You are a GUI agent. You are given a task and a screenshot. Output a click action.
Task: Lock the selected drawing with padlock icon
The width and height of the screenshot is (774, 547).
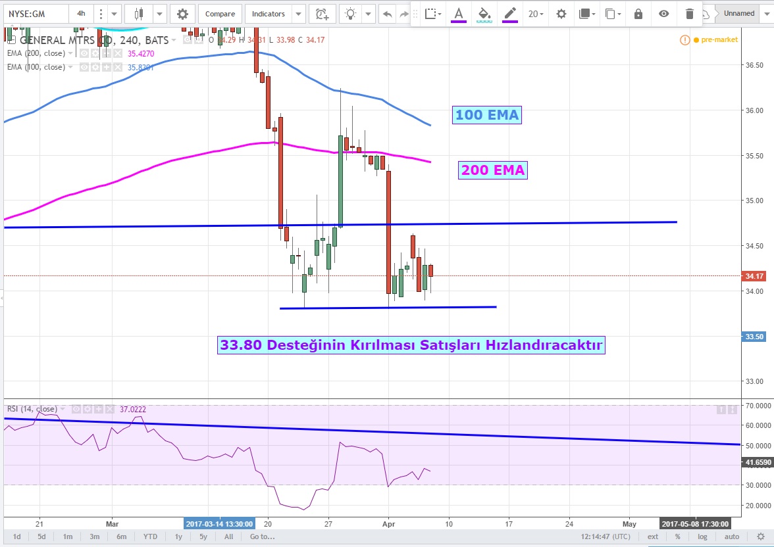click(x=638, y=14)
